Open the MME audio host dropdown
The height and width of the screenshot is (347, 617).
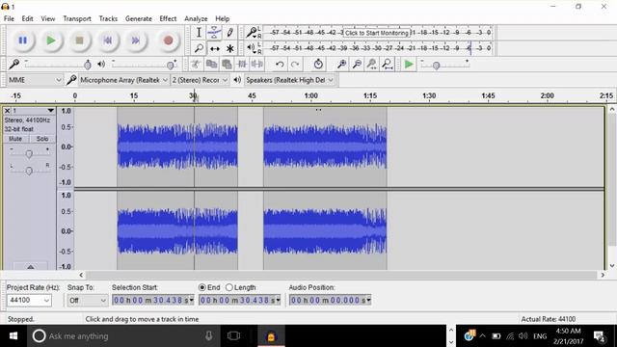tap(35, 80)
